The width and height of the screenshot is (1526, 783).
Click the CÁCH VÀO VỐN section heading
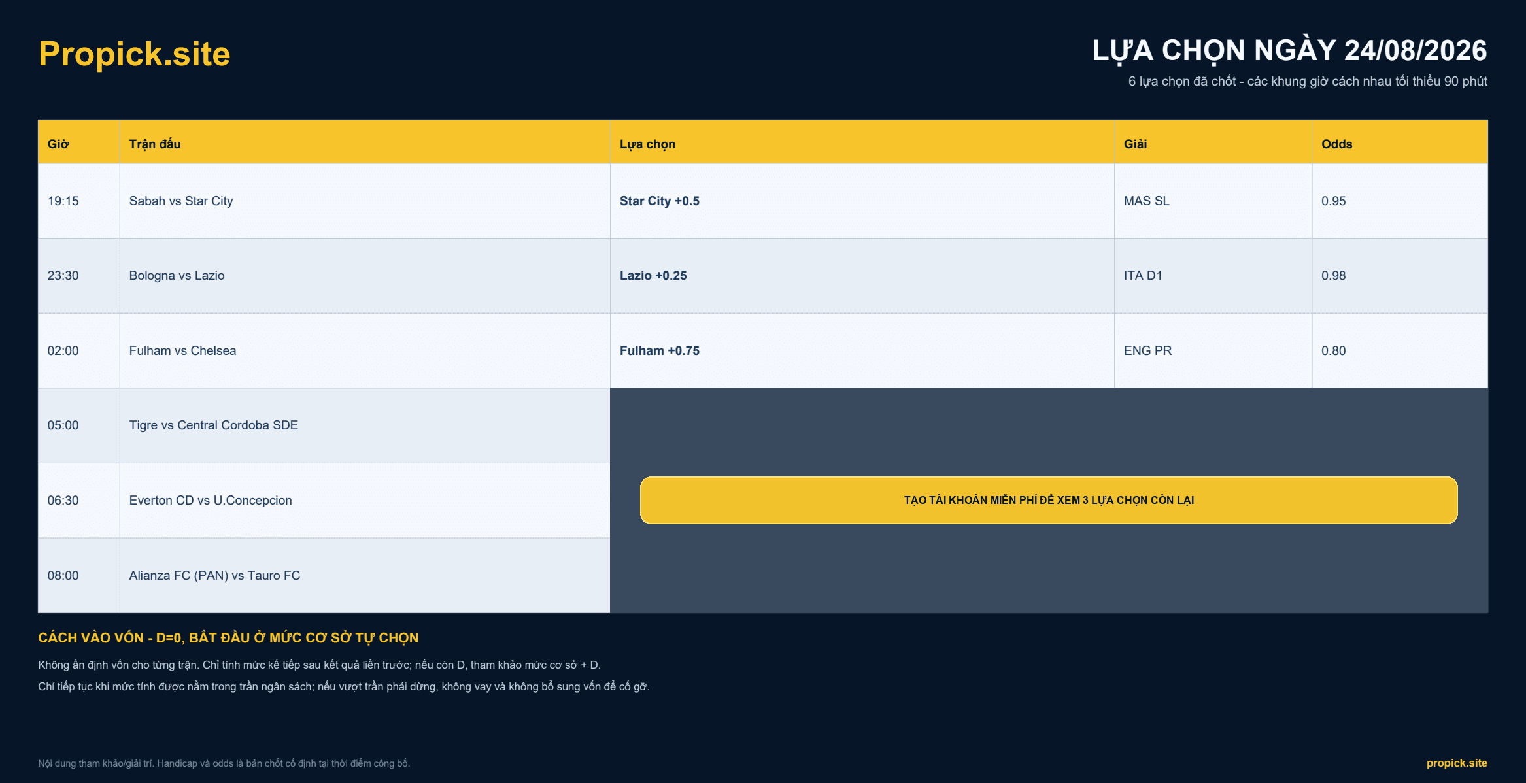tap(228, 637)
